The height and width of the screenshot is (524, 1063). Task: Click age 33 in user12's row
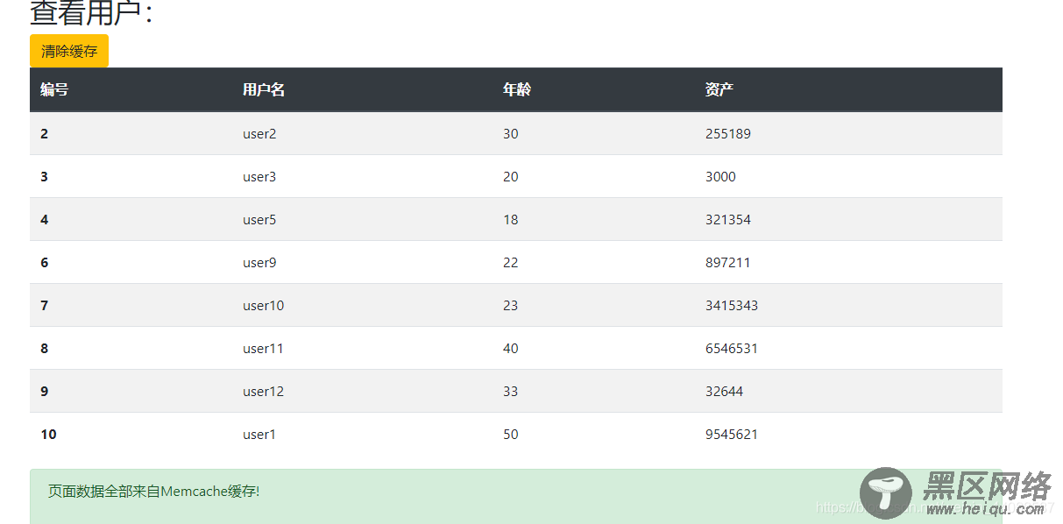coord(511,392)
